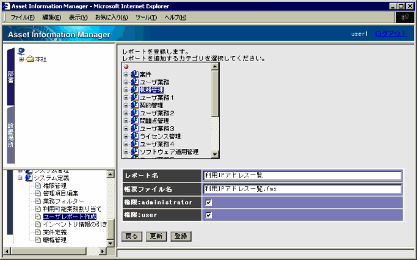Screen dimensions: 417x260
Task: Click the ソフトウェア適用管理 book icon
Action: tap(135, 151)
